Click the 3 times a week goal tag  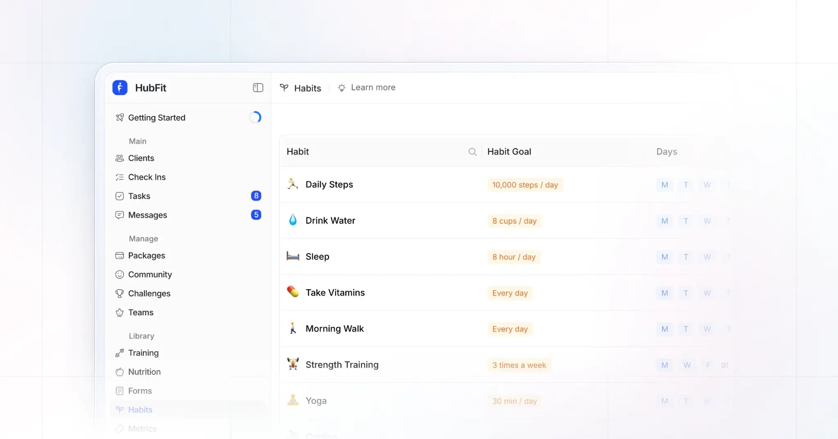tap(519, 365)
